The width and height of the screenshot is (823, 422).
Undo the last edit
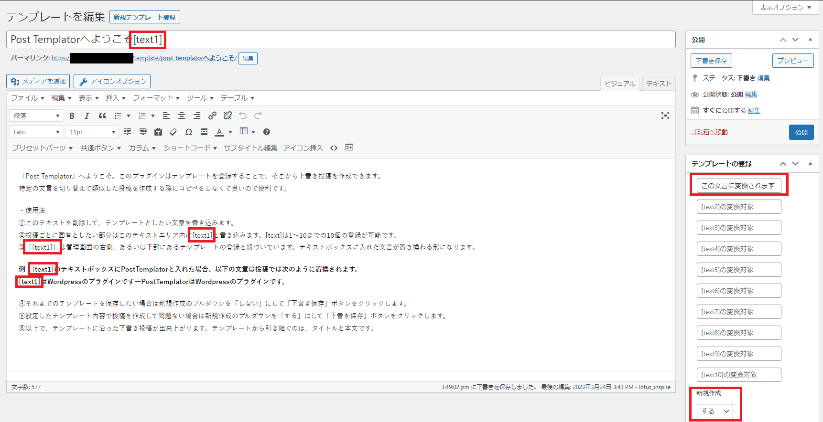click(x=243, y=116)
